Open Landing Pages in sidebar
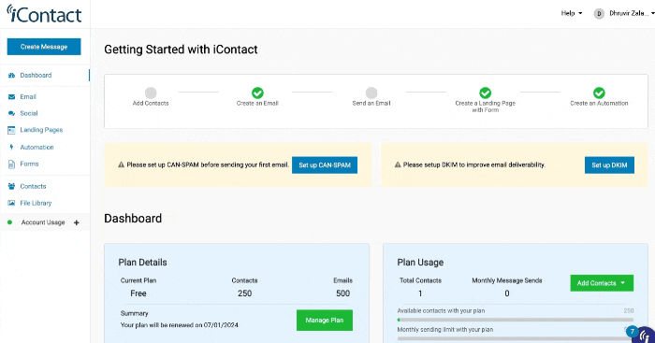Screen dimensions: 655x343 tap(41, 130)
